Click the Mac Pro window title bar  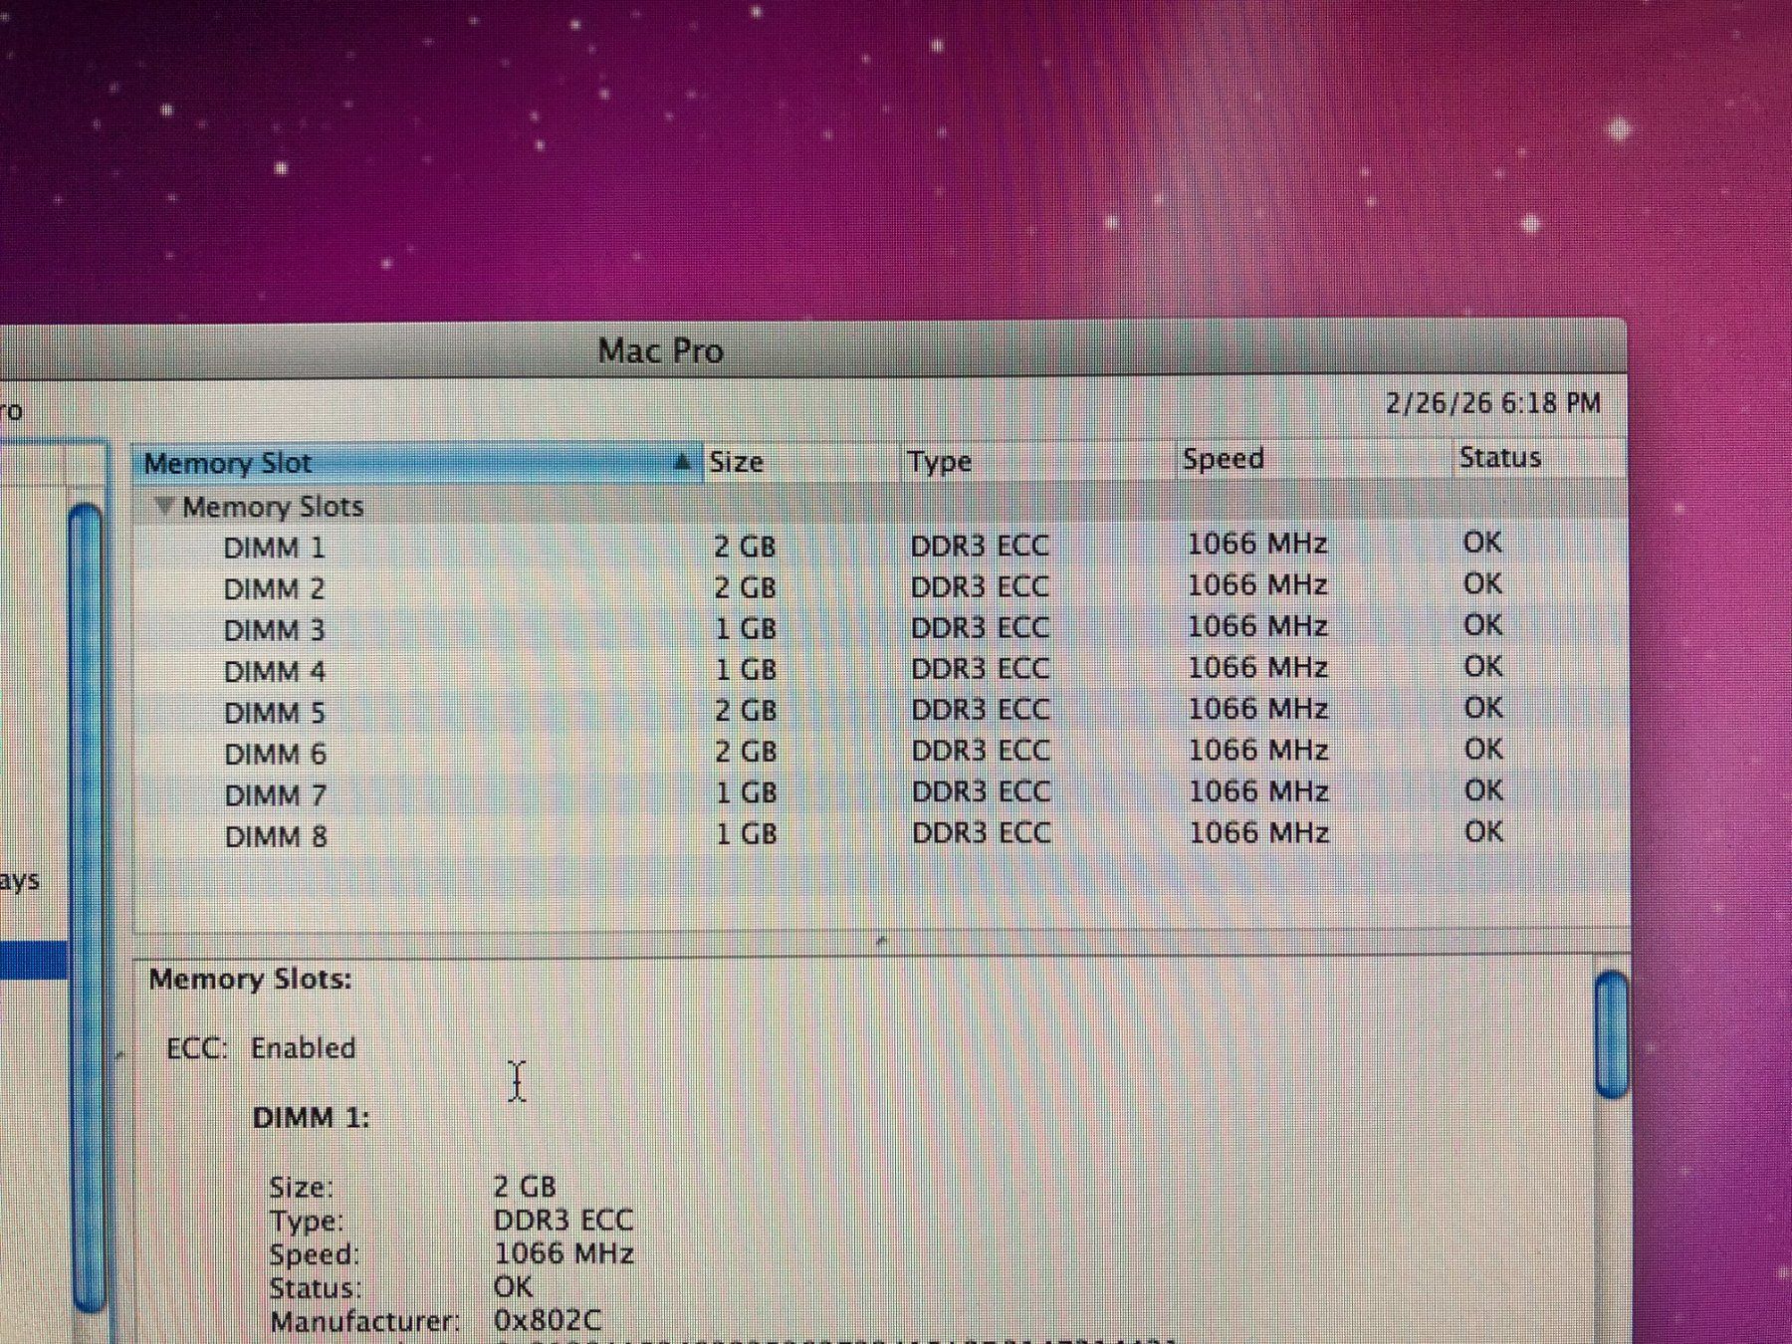click(x=814, y=349)
